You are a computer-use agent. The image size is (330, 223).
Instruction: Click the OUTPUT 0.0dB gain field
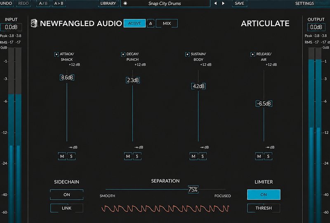tap(316, 27)
